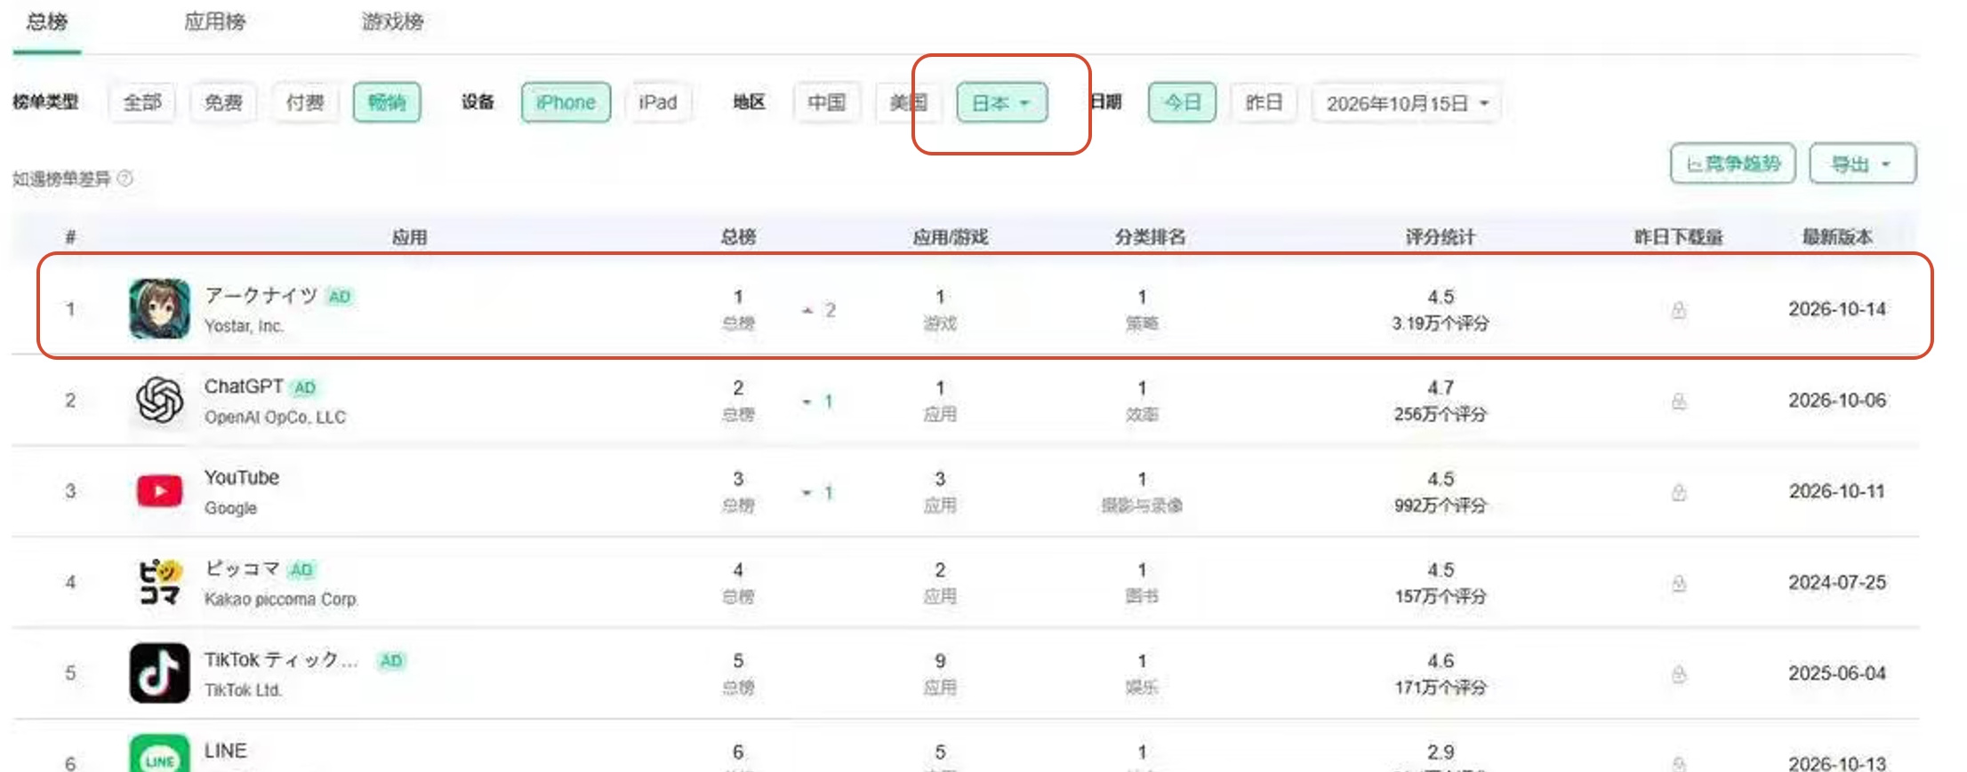Click the 总榜 column header
This screenshot has width=1967, height=772.
(x=738, y=237)
